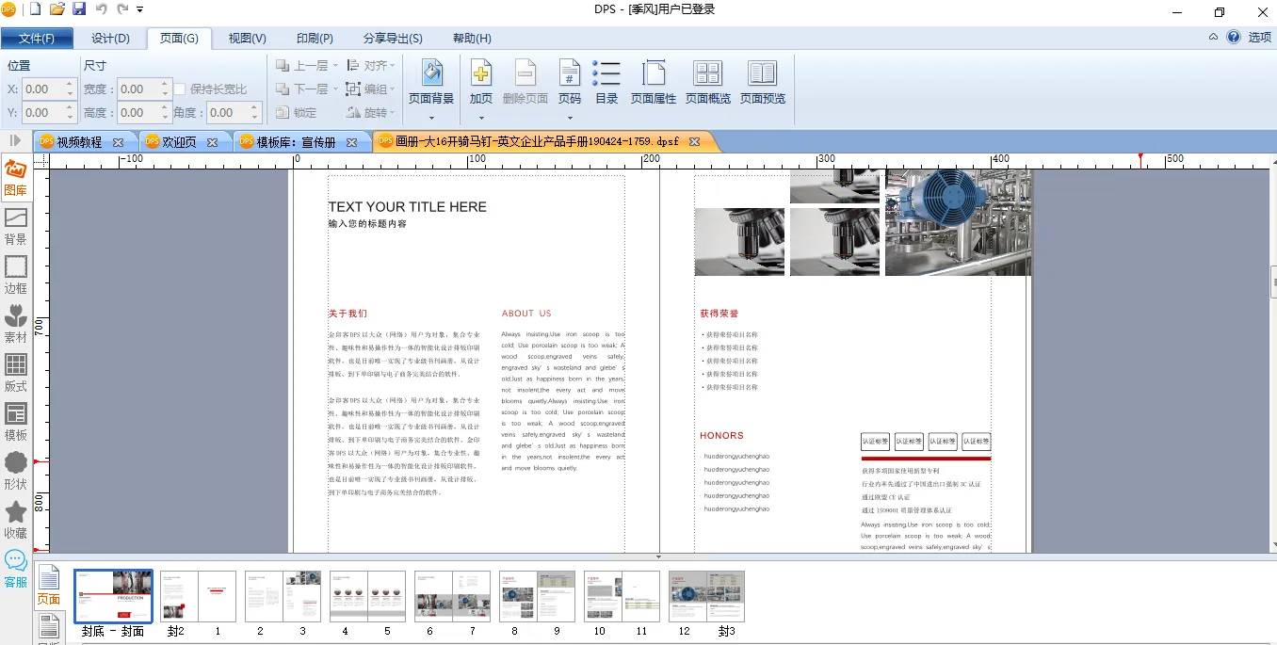Click the X position input field

[x=42, y=89]
